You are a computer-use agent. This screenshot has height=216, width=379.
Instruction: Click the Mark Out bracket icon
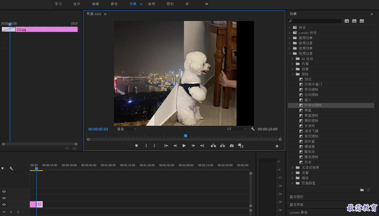pos(154,146)
